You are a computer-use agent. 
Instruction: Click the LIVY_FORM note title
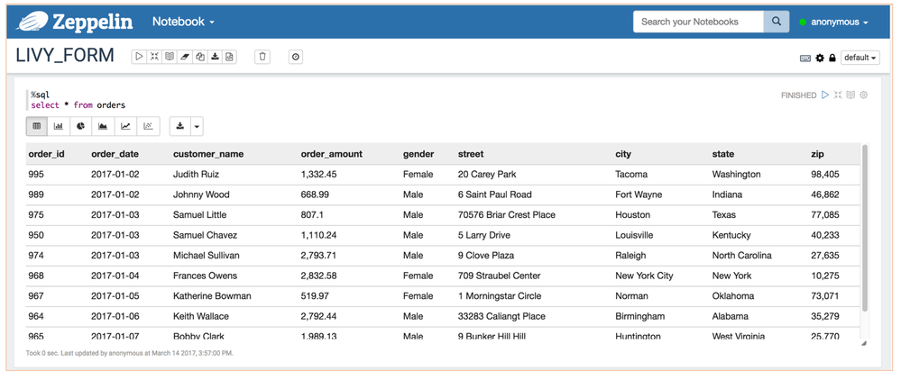(x=65, y=56)
